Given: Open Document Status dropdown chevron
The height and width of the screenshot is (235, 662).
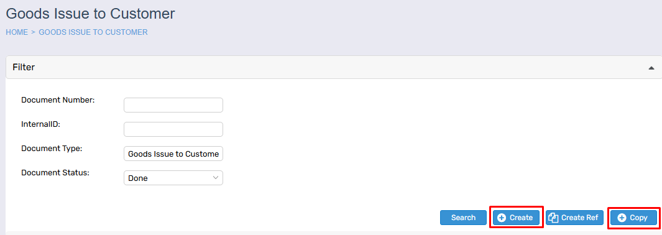Looking at the screenshot, I should click(x=216, y=178).
